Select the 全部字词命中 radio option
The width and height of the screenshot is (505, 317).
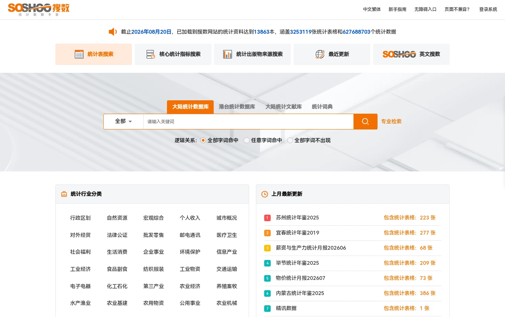203,140
